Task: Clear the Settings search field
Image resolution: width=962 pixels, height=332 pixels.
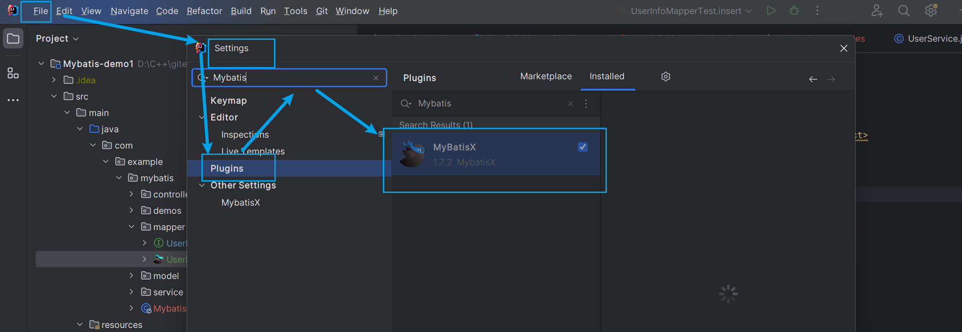Action: (x=376, y=78)
